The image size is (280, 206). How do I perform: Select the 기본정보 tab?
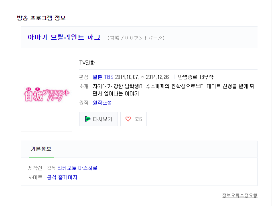click(41, 149)
